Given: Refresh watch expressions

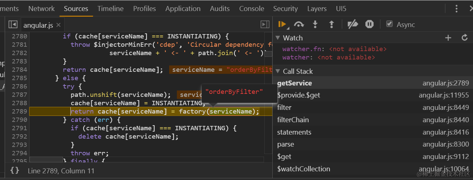Looking at the screenshot, I should (x=465, y=37).
